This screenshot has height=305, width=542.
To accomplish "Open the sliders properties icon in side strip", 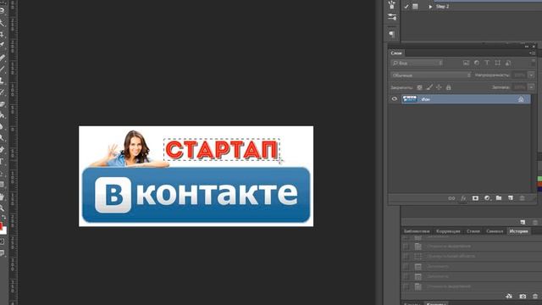I will click(391, 17).
